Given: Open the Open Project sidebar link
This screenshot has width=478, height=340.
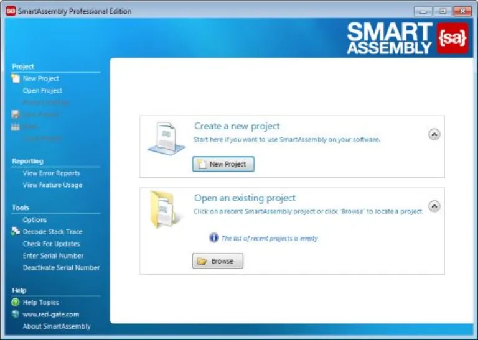Looking at the screenshot, I should coord(42,90).
